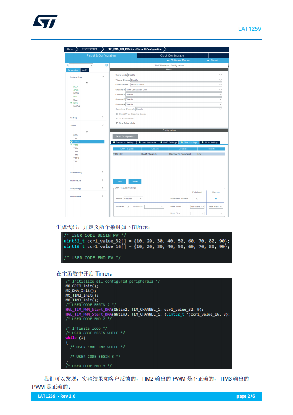Select RTC in the Timers list
The width and height of the screenshot is (293, 415).
click(x=75, y=135)
